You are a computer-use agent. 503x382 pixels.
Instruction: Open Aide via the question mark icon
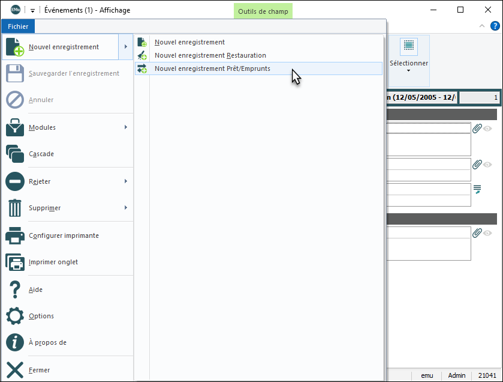(15, 290)
